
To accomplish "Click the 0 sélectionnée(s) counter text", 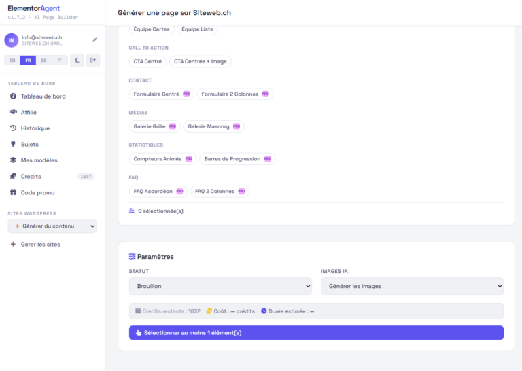I will click(160, 211).
